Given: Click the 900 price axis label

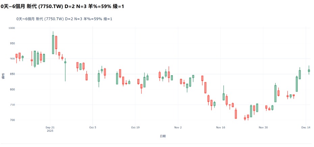Looking at the screenshot, I should pyautogui.click(x=12, y=59).
